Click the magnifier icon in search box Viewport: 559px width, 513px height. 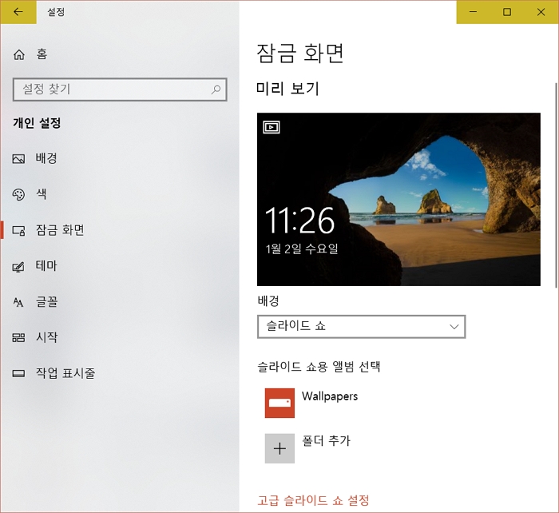click(x=216, y=90)
